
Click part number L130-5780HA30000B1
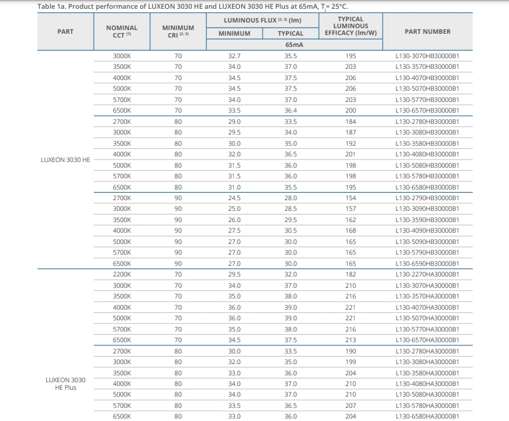point(427,405)
